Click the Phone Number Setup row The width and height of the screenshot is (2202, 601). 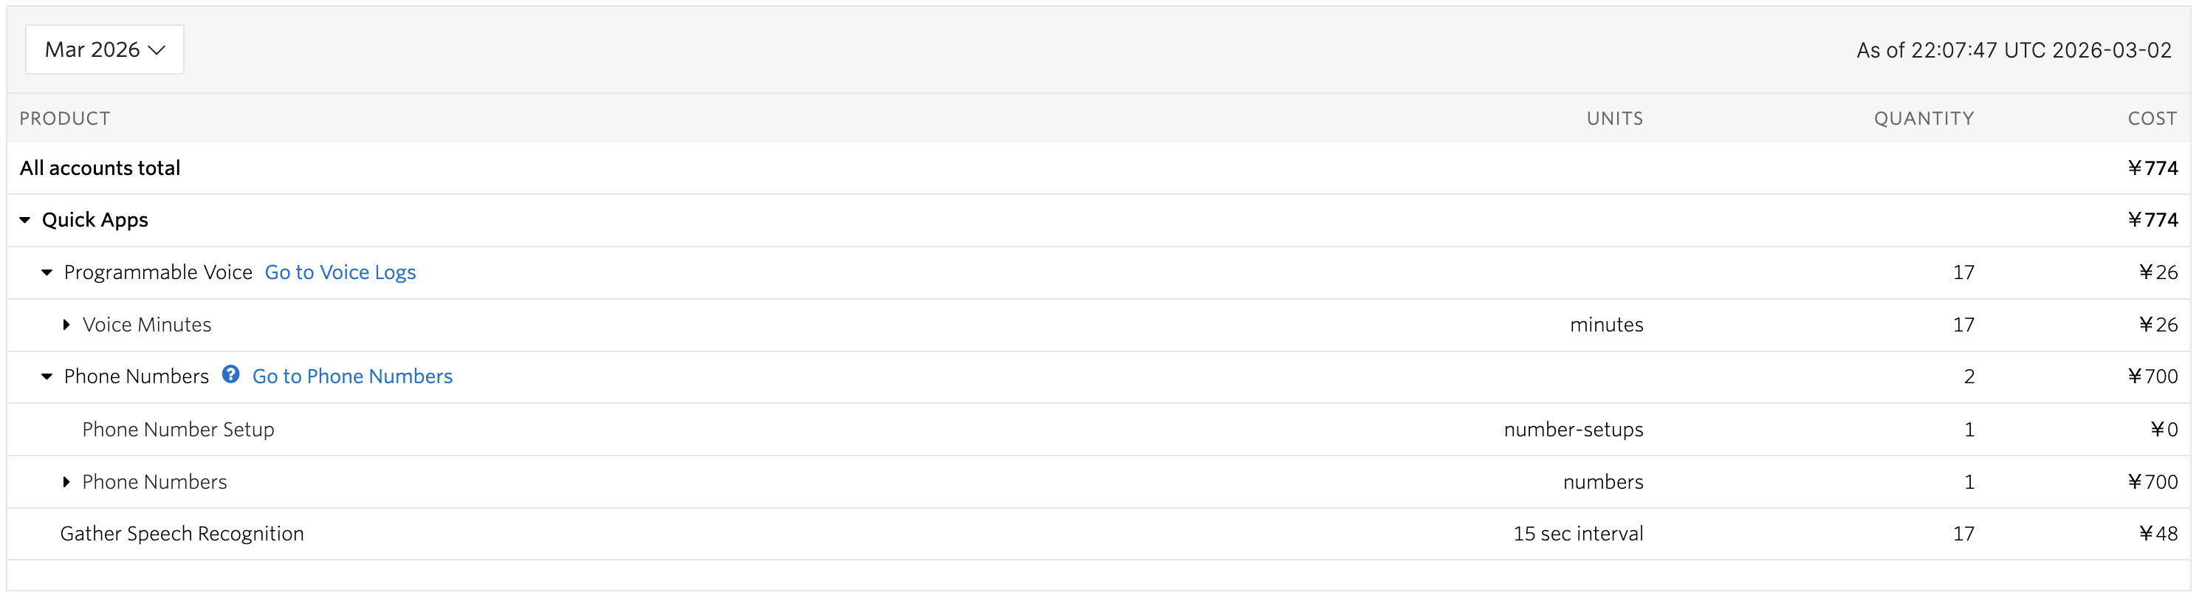click(x=178, y=430)
